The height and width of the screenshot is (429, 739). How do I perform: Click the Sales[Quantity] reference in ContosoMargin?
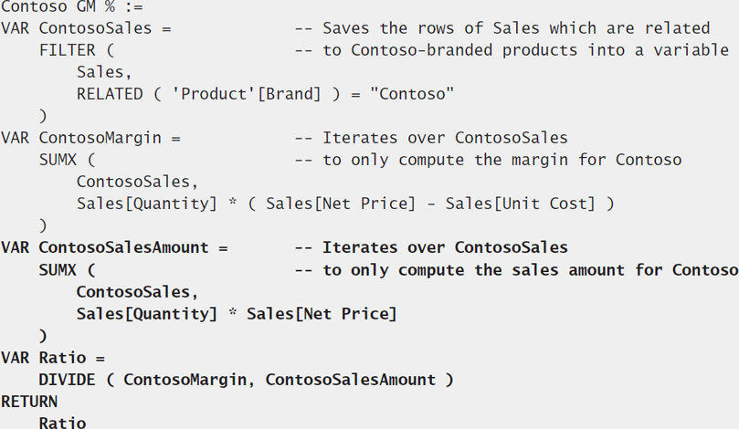point(147,204)
